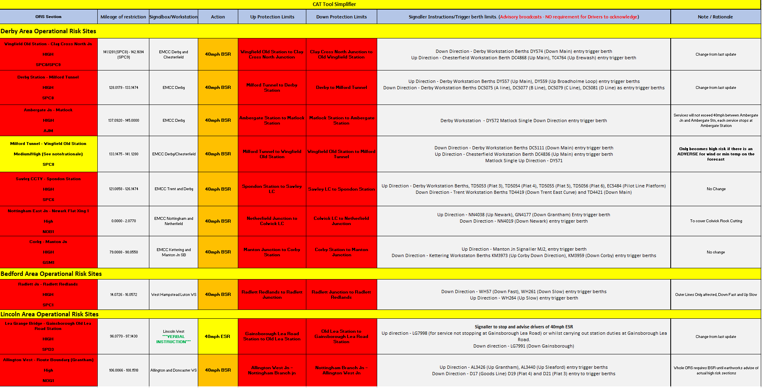Click 'Signaller to stop and advise drivers' instruction cell
The image size is (762, 388).
[524, 337]
